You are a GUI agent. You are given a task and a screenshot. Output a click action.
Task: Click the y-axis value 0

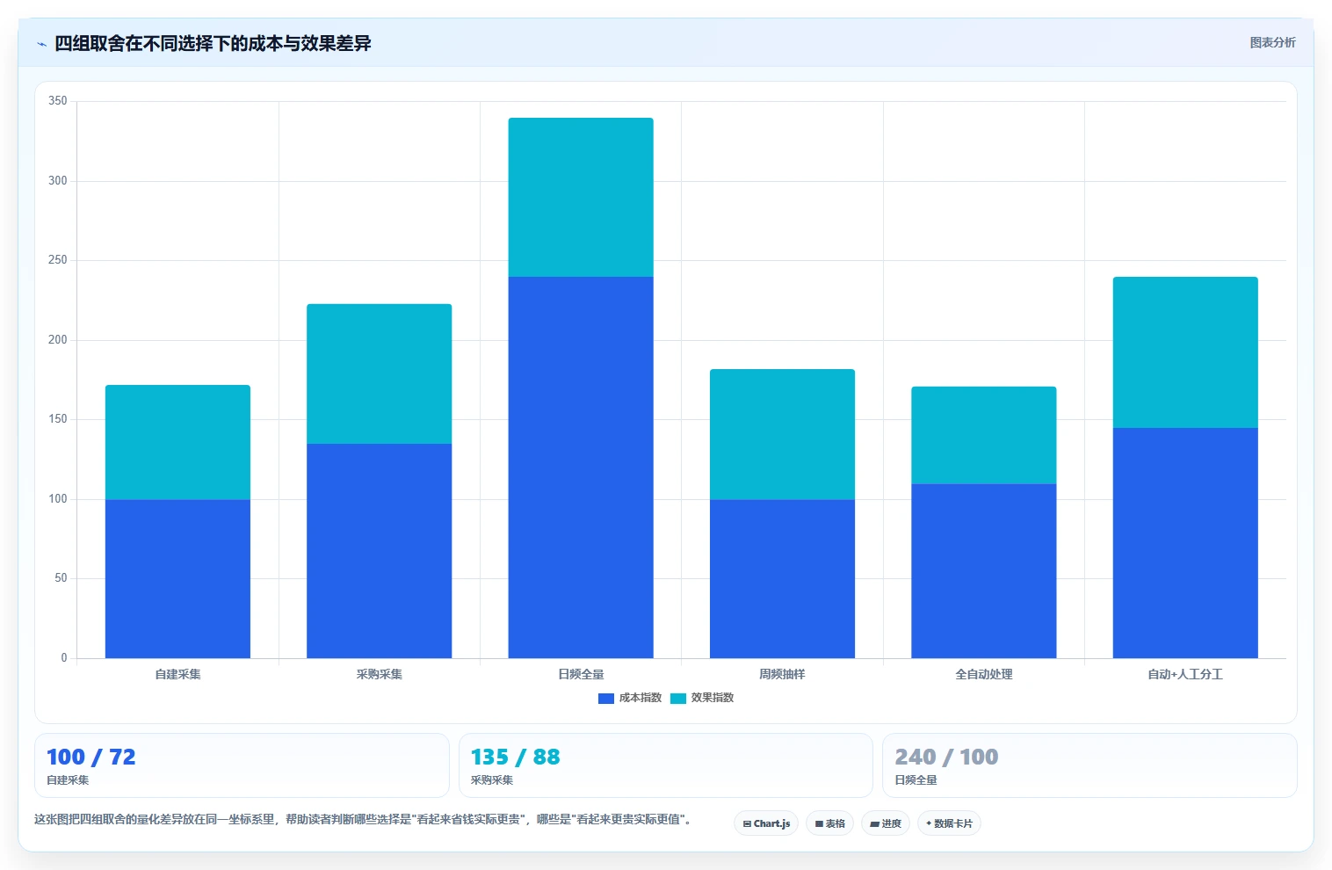click(x=64, y=657)
